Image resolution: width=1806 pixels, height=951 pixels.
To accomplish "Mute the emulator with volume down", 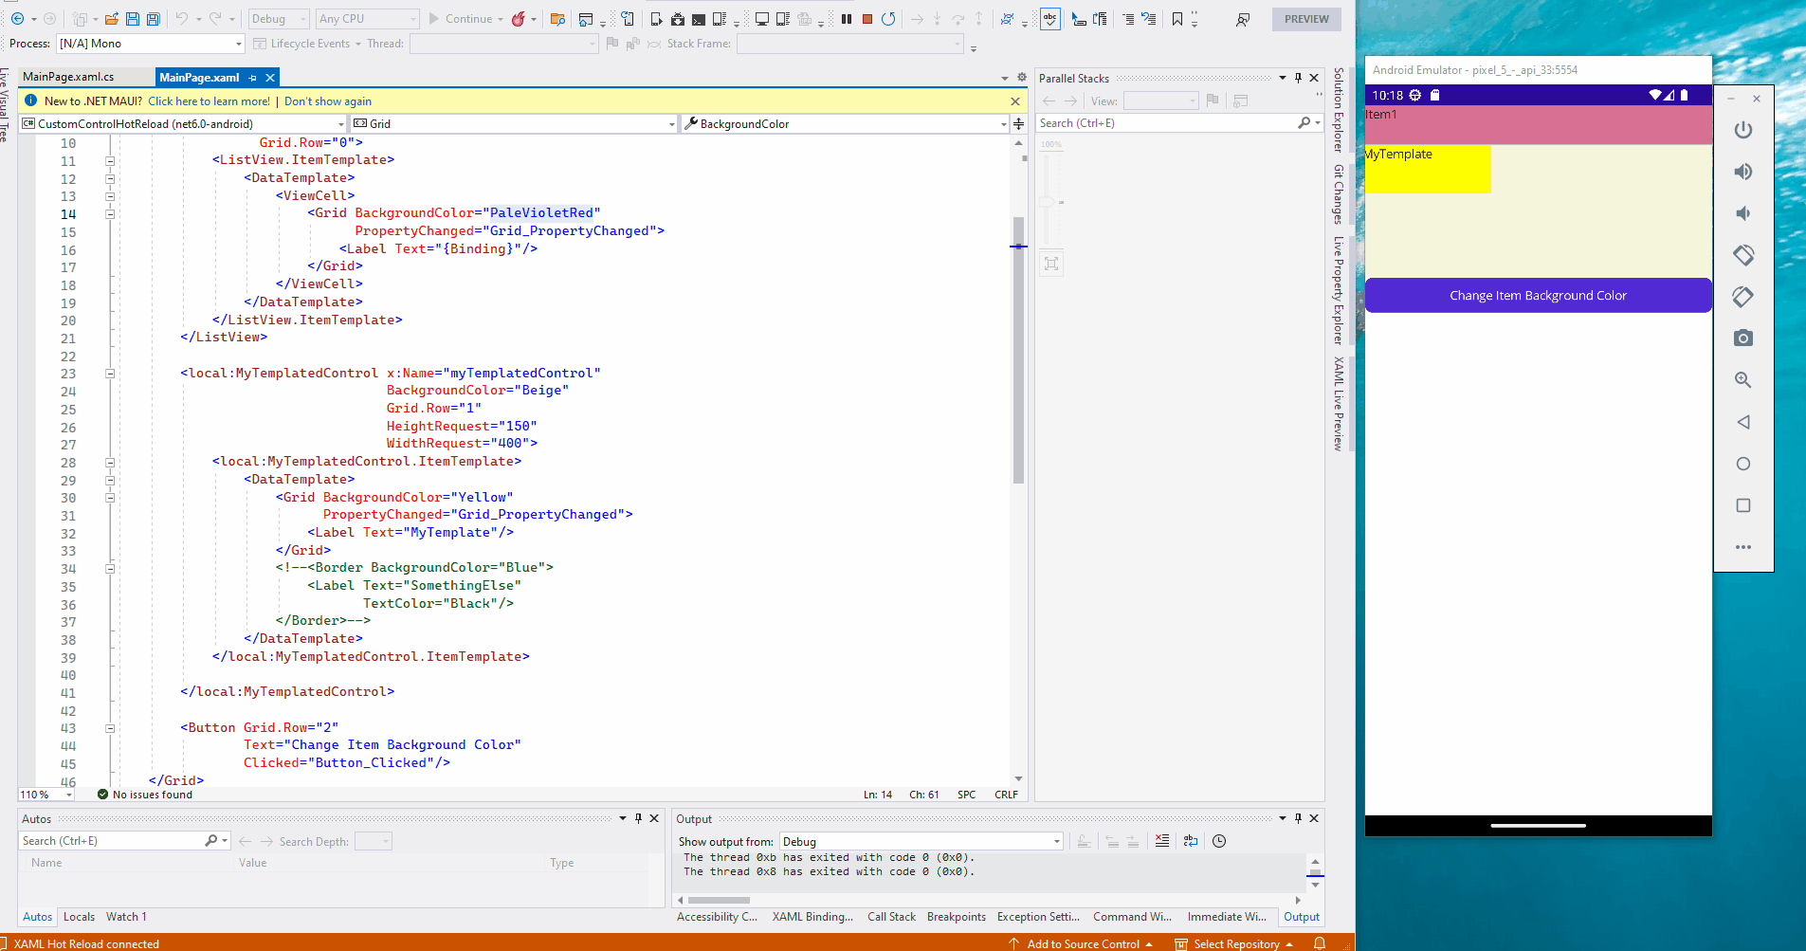I will coord(1743,213).
